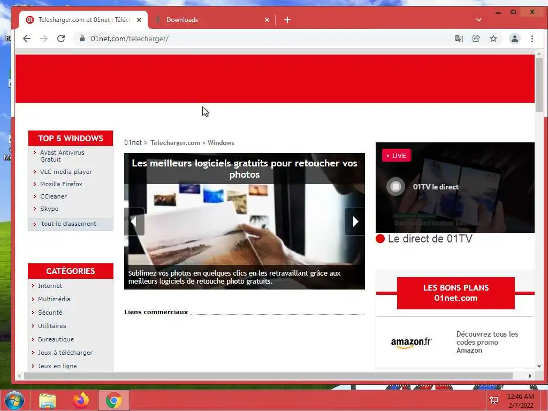Open the Bureautique category
This screenshot has width=548, height=411.
(x=56, y=339)
